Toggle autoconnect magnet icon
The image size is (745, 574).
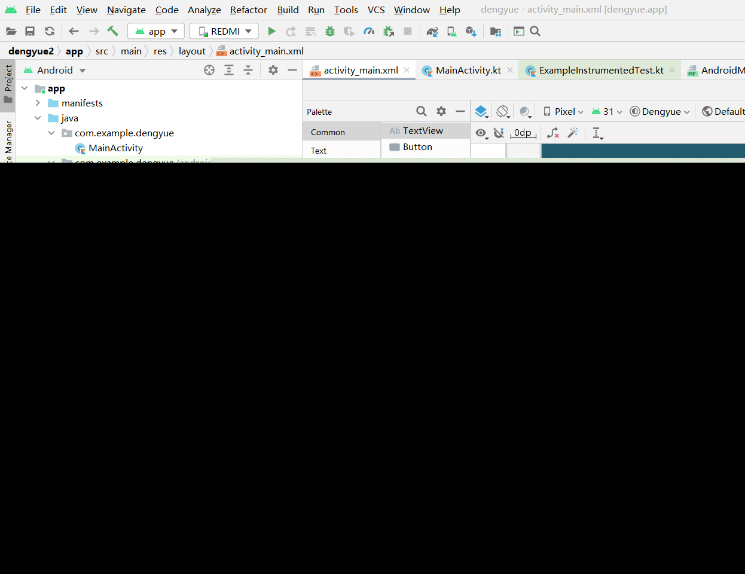pyautogui.click(x=499, y=133)
